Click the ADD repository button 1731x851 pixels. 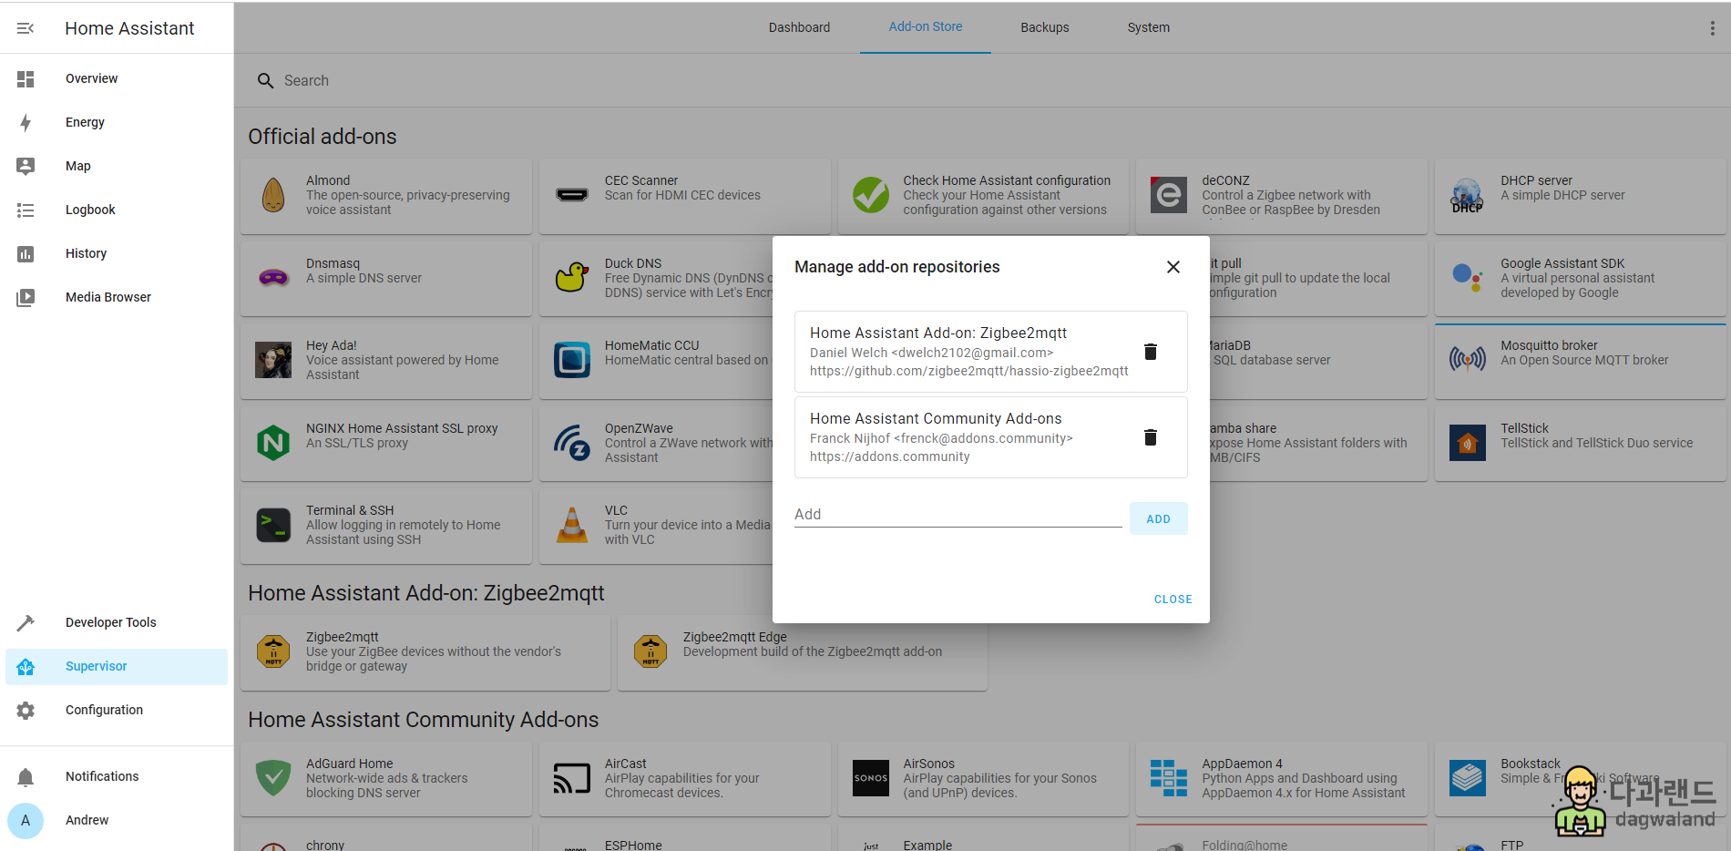[x=1158, y=518]
